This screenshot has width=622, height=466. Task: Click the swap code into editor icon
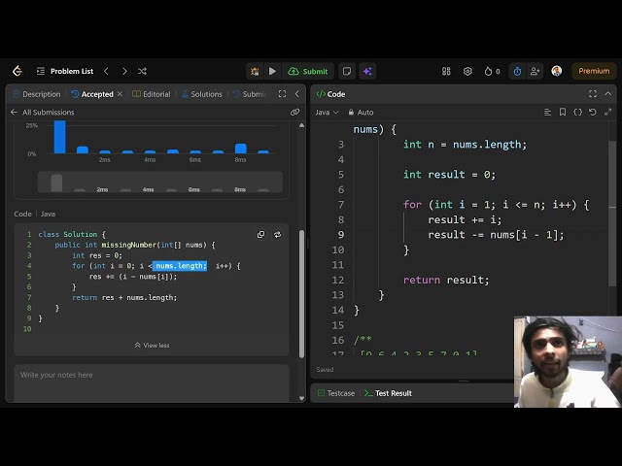tap(277, 235)
